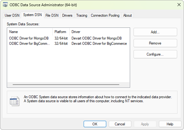Click Devart ODBC Driver for MongoDB cell

coord(97,38)
